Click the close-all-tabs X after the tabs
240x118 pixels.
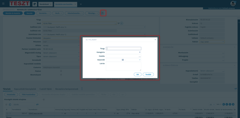click(81, 4)
